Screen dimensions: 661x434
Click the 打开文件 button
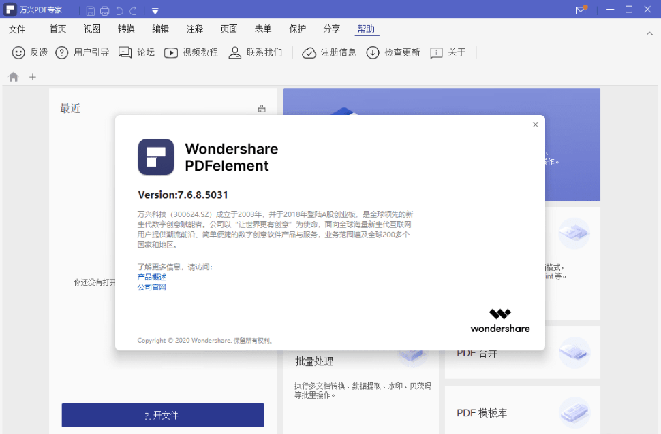[x=163, y=415]
